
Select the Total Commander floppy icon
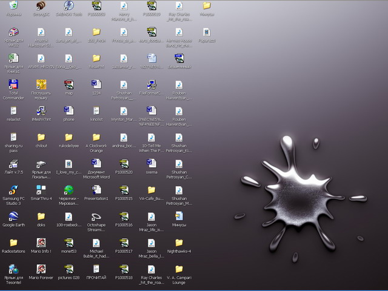pyautogui.click(x=13, y=84)
